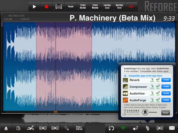Click the Retronyms logo
This screenshot has width=178, height=133.
tap(149, 112)
